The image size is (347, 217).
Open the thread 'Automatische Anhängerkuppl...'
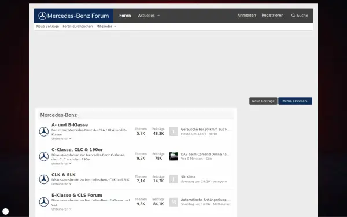point(206,200)
